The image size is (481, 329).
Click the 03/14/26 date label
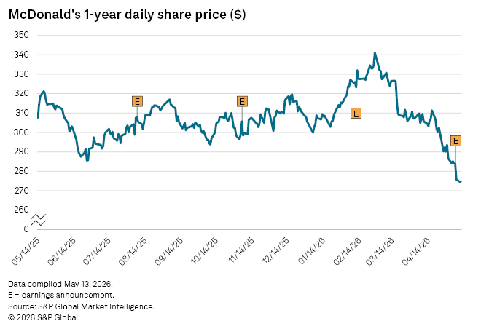tap(380, 251)
